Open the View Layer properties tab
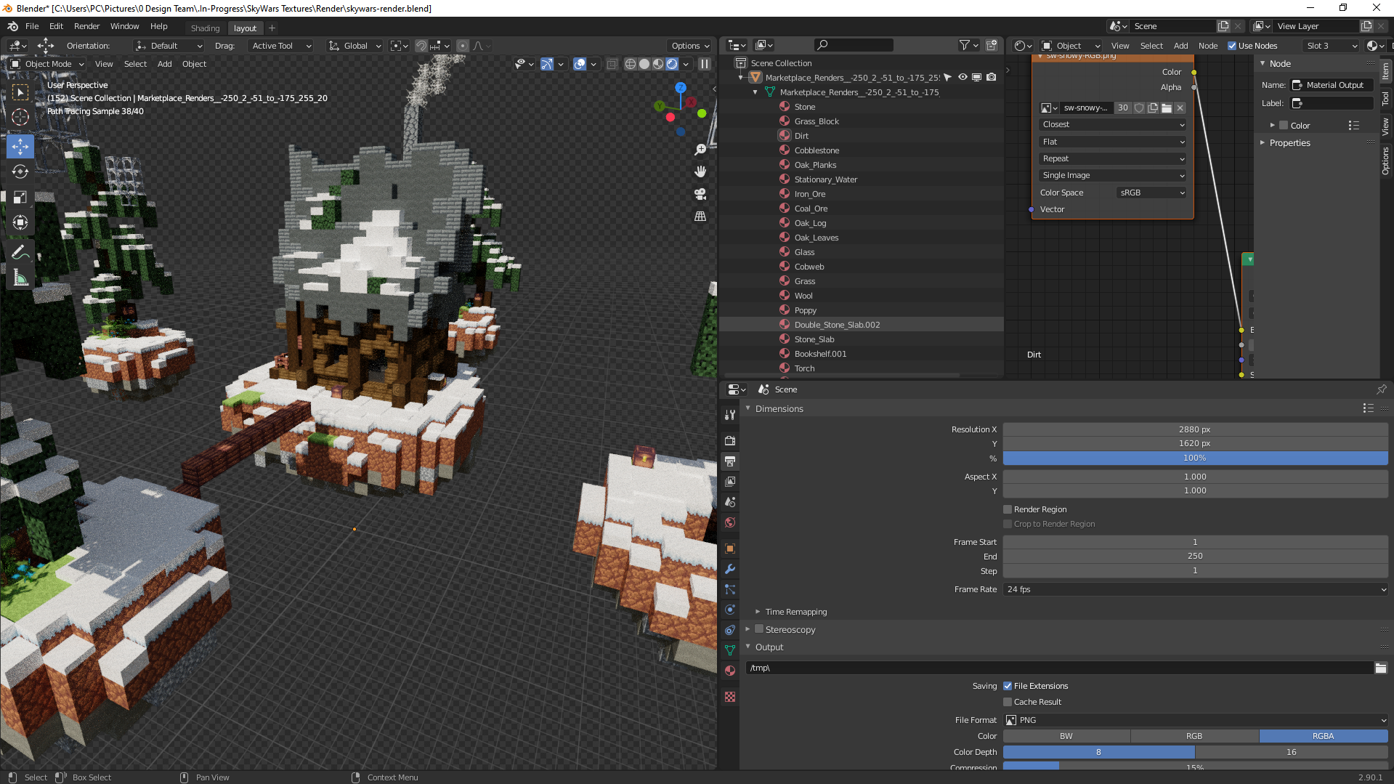 (x=730, y=481)
